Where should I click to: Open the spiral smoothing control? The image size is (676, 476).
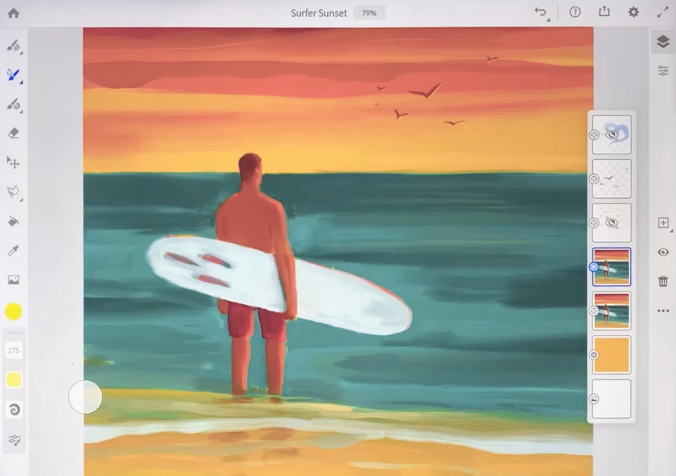click(x=14, y=410)
